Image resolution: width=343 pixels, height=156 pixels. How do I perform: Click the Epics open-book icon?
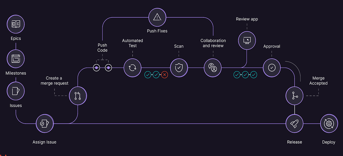(16, 24)
